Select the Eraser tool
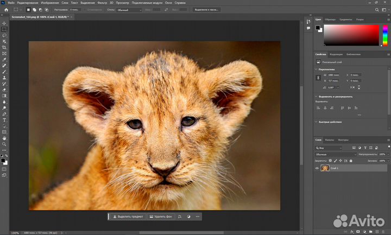This screenshot has height=235, width=391. point(4,90)
